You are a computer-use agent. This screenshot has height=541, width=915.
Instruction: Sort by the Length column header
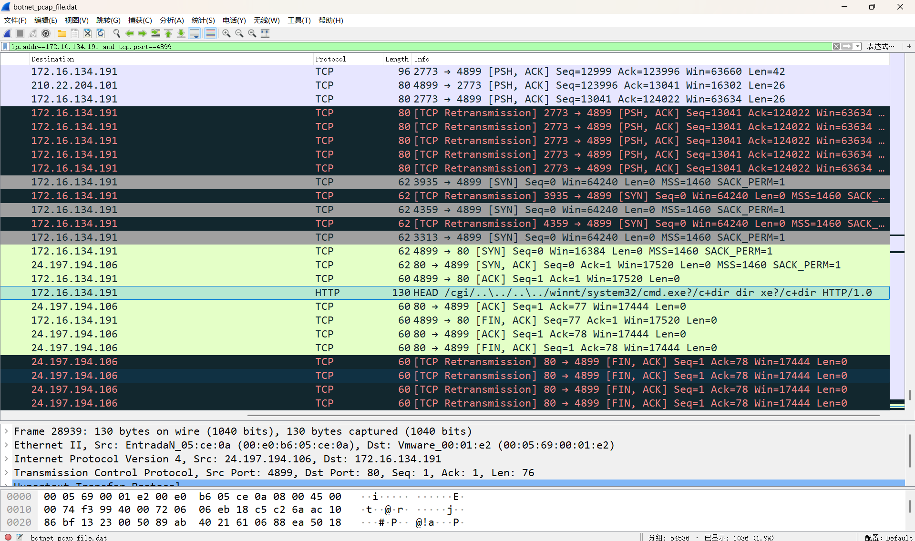[397, 59]
